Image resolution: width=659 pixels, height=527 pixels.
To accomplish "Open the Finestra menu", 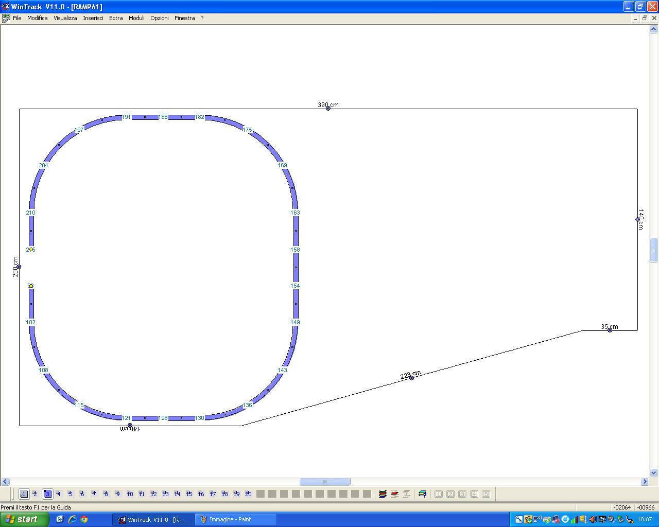I will (x=184, y=18).
